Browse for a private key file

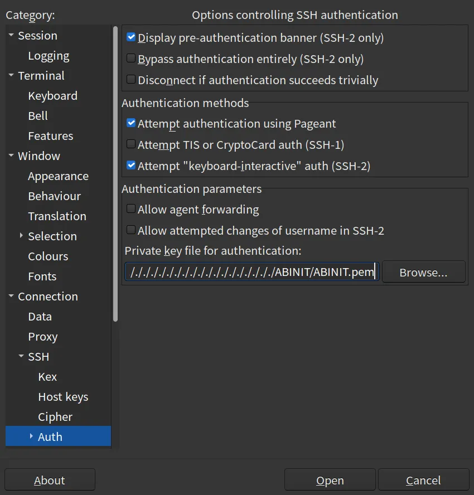pyautogui.click(x=423, y=271)
